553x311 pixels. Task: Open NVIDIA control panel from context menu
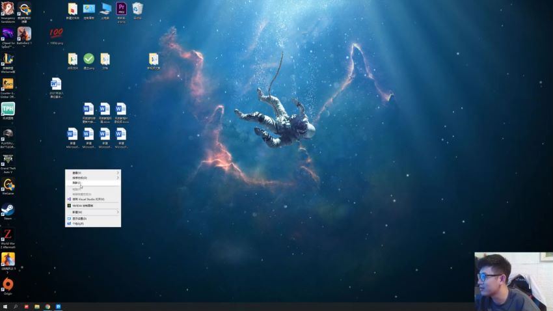pos(93,206)
